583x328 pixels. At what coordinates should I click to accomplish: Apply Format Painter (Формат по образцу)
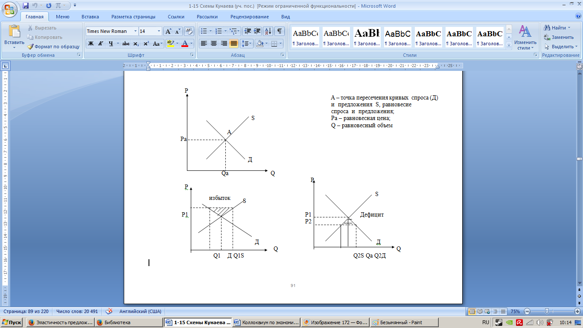coord(54,47)
